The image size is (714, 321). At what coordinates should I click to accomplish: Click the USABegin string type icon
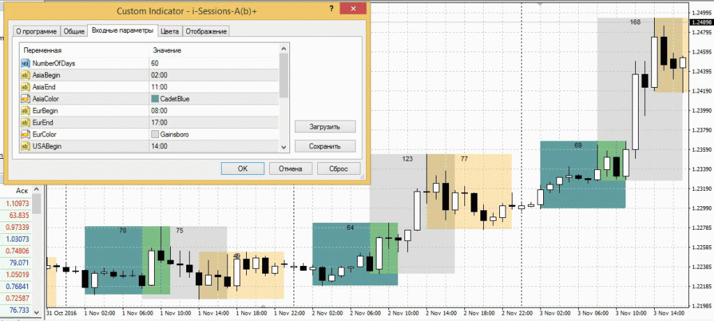coord(26,146)
